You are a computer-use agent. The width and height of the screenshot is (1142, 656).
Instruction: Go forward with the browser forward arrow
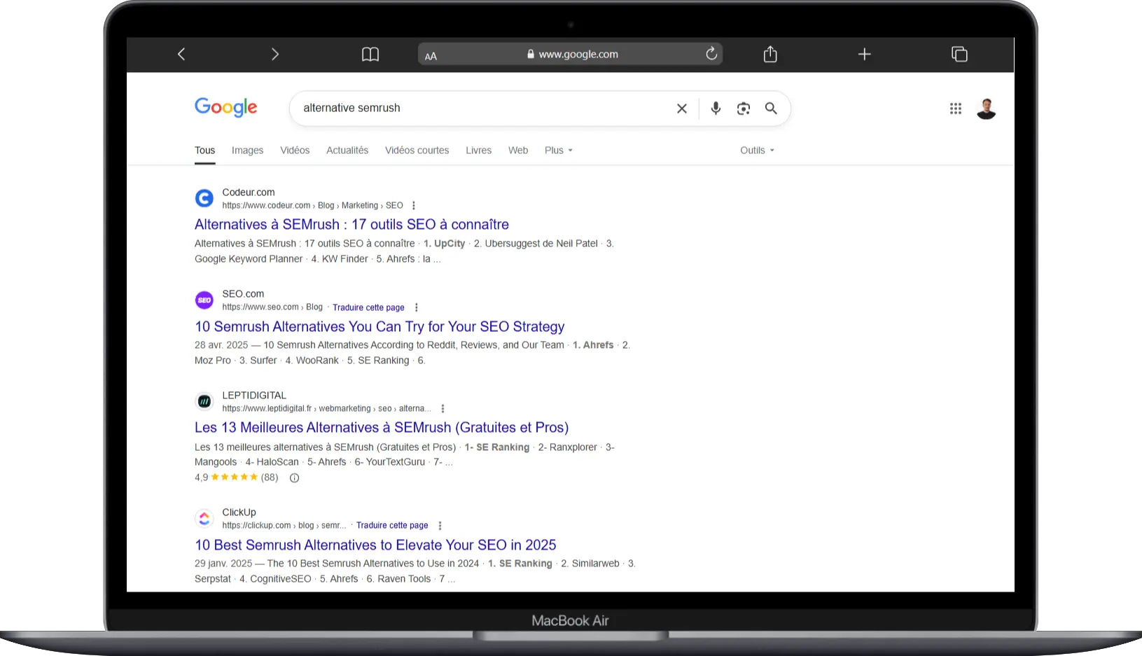(275, 54)
